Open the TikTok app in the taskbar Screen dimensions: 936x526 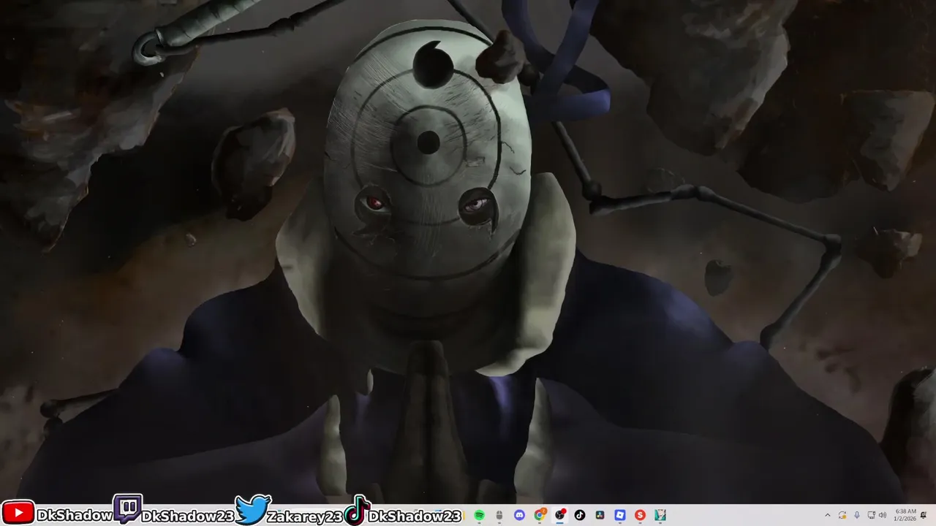click(580, 515)
